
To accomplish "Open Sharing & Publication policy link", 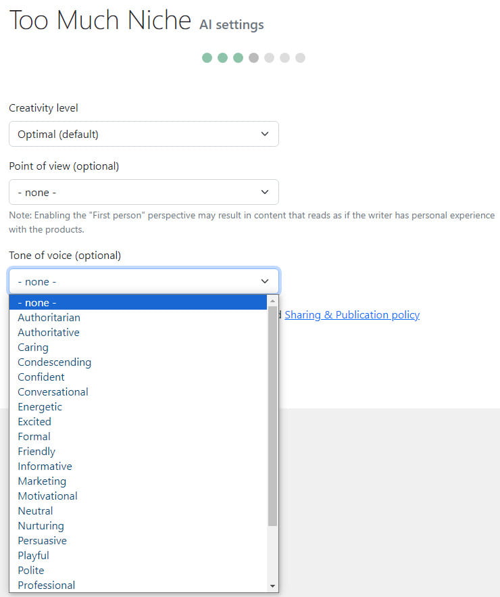I will [352, 315].
